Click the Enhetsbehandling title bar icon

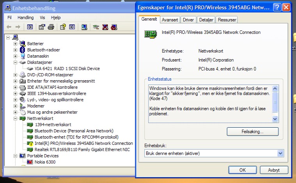point(8,8)
